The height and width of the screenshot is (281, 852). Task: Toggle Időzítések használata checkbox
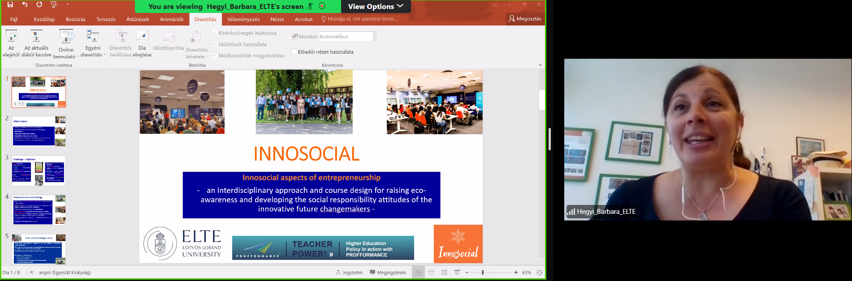click(214, 44)
